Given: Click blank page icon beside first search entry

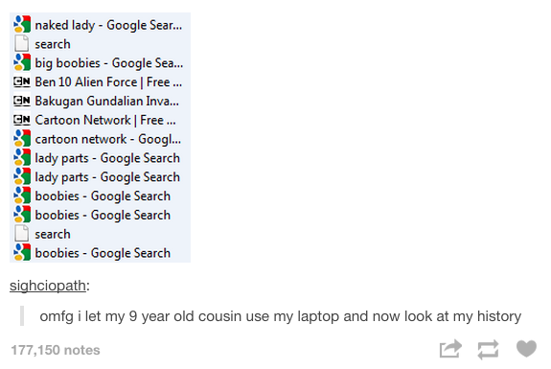Looking at the screenshot, I should [x=22, y=43].
